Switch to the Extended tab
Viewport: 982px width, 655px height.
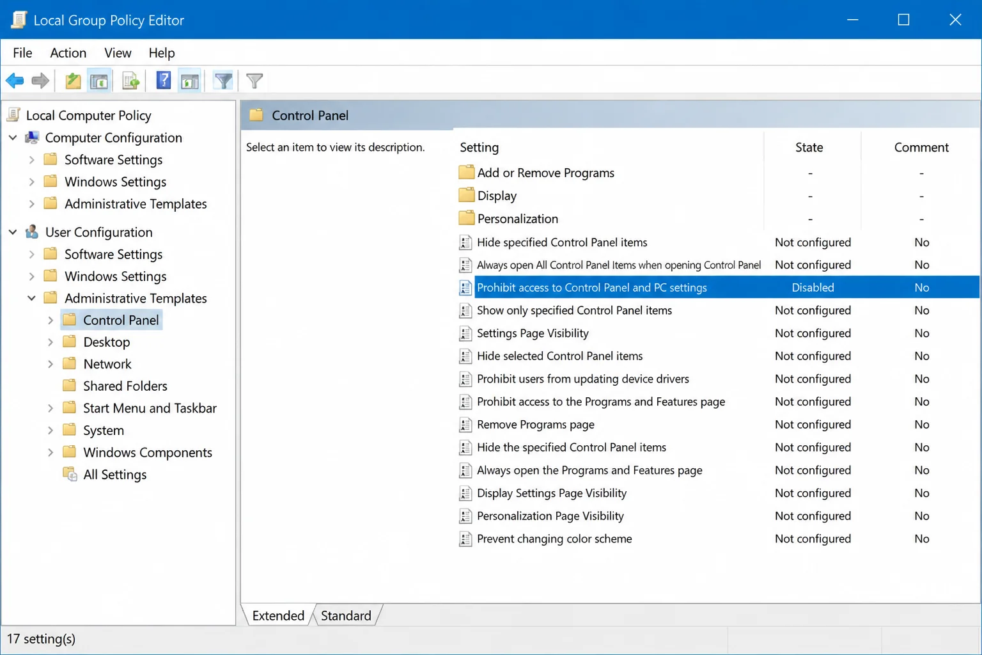point(278,615)
